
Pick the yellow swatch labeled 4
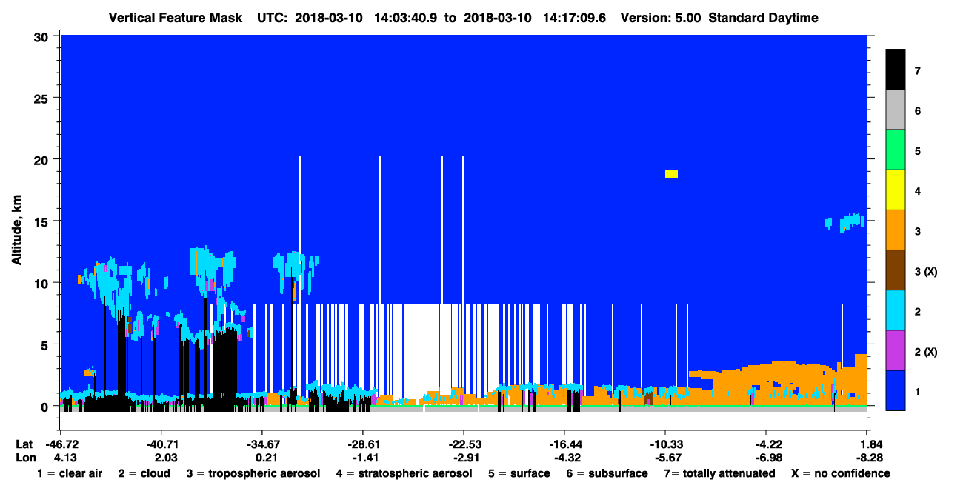[x=896, y=190]
